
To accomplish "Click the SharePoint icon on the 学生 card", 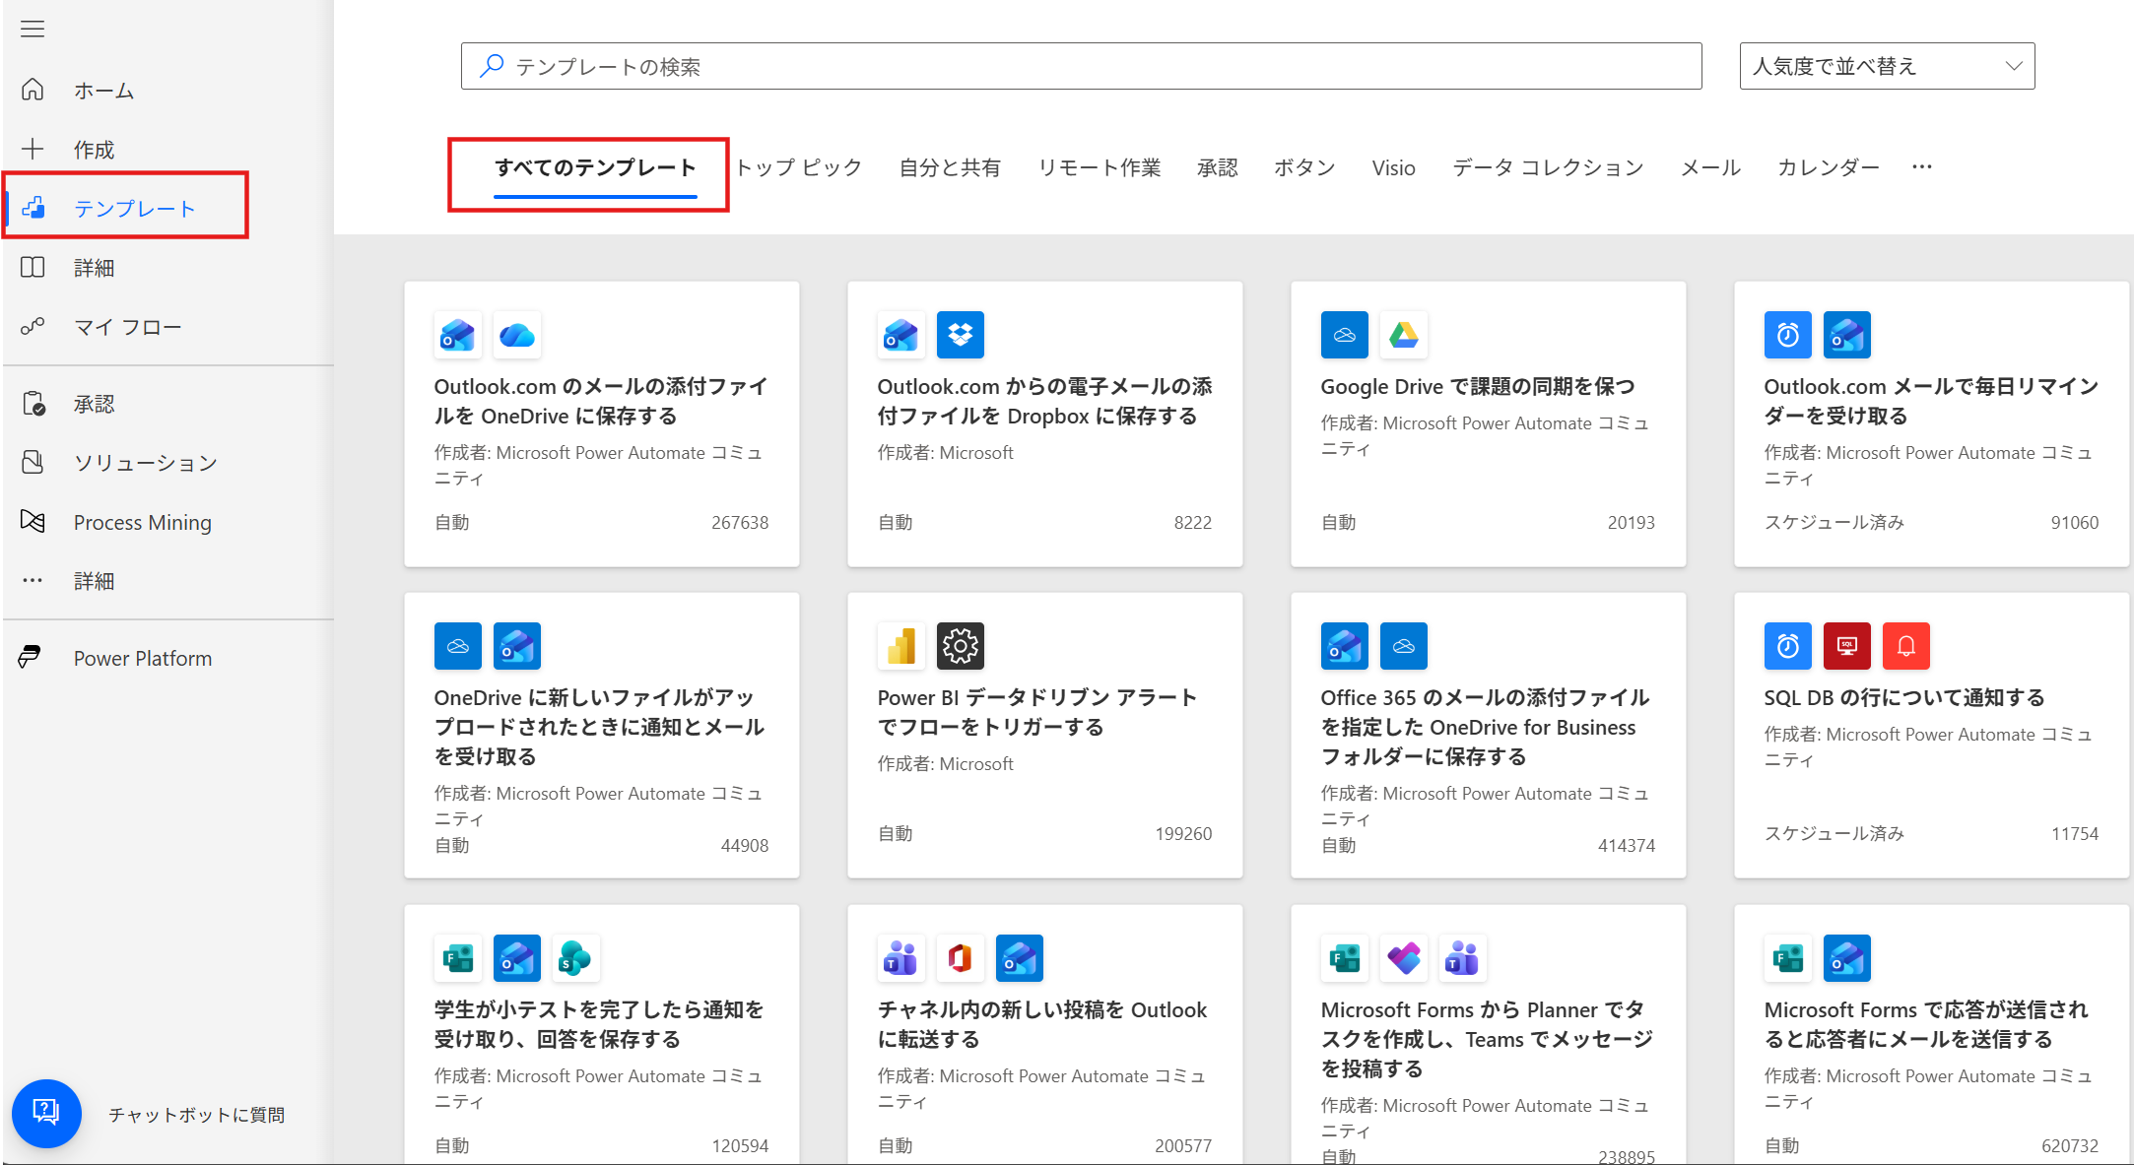I will coord(576,958).
